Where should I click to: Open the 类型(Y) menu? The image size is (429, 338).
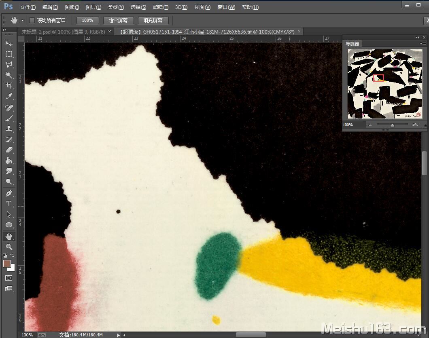[116, 7]
